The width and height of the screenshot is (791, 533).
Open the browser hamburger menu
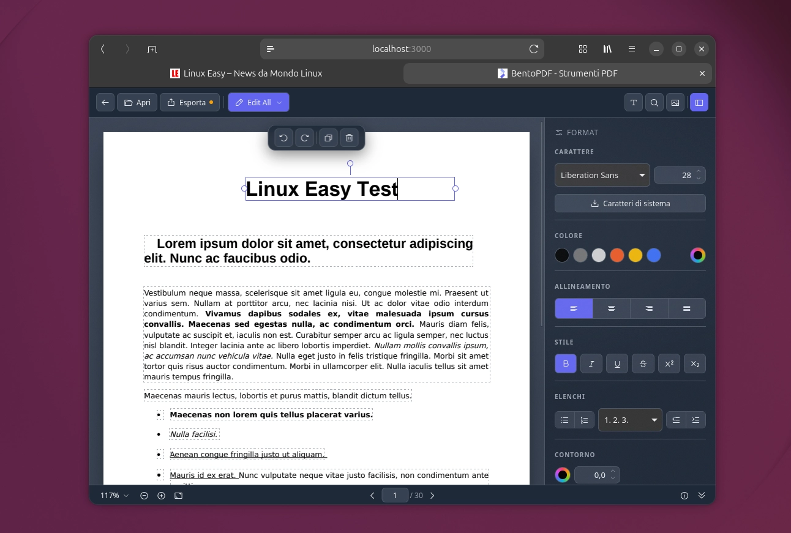pyautogui.click(x=632, y=49)
